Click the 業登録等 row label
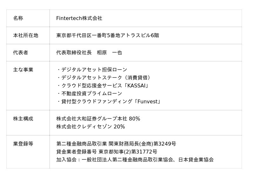254x178 pixels. [23, 144]
